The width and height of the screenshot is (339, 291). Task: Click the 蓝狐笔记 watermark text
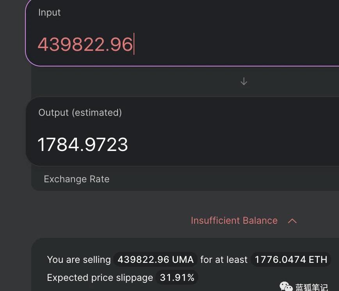click(311, 287)
